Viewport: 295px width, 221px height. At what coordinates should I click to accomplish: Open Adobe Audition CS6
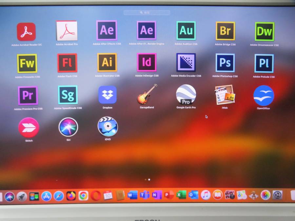click(x=186, y=31)
